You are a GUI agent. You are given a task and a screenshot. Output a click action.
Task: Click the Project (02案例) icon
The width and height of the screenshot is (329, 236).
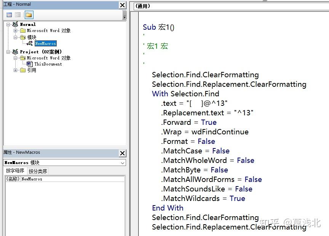[x=15, y=52]
